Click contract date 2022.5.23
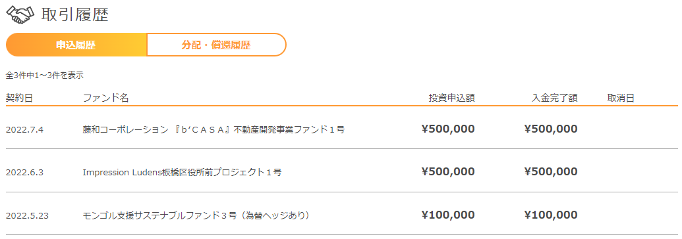 (27, 215)
